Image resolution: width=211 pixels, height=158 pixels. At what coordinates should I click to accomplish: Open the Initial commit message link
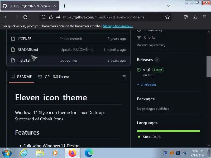(71, 39)
